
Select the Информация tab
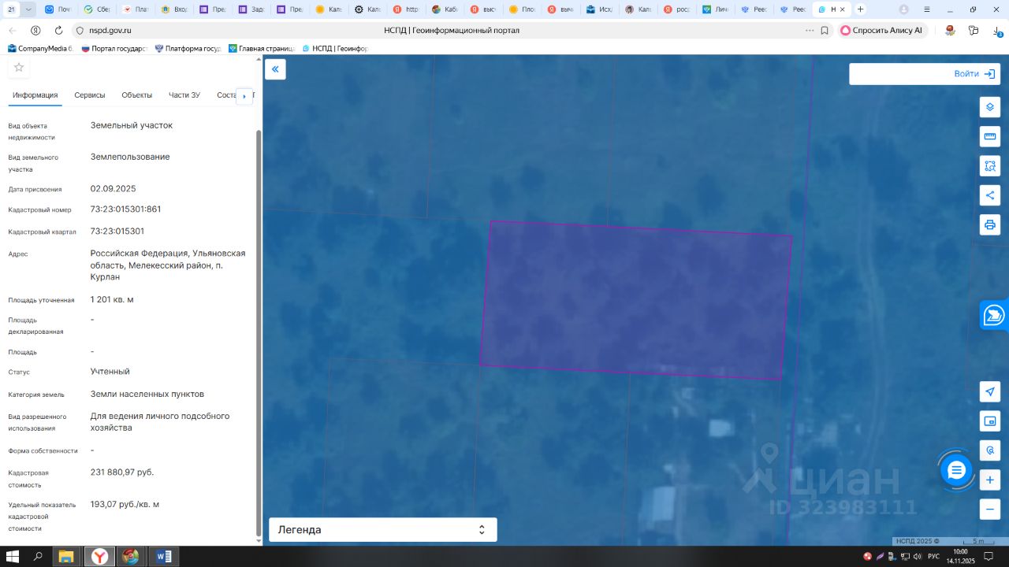pos(35,95)
